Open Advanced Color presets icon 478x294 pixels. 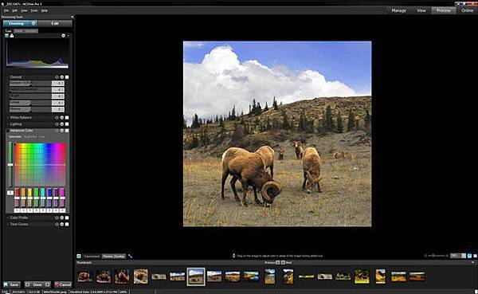(x=62, y=131)
